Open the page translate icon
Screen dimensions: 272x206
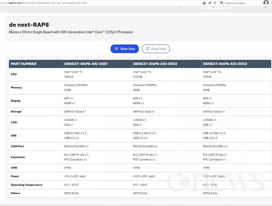click(210, 3)
